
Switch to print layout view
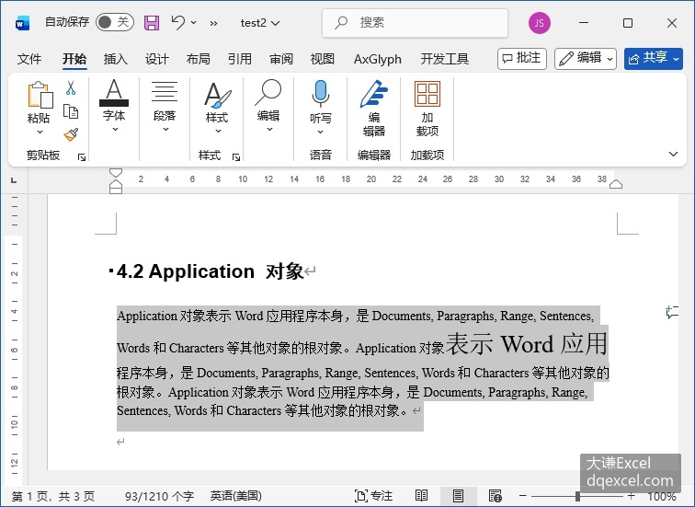[459, 495]
